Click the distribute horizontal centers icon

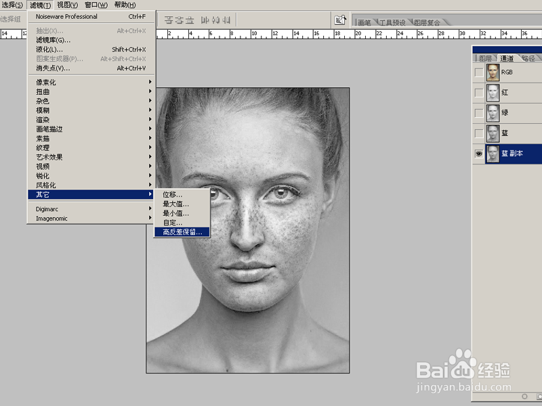pos(215,20)
